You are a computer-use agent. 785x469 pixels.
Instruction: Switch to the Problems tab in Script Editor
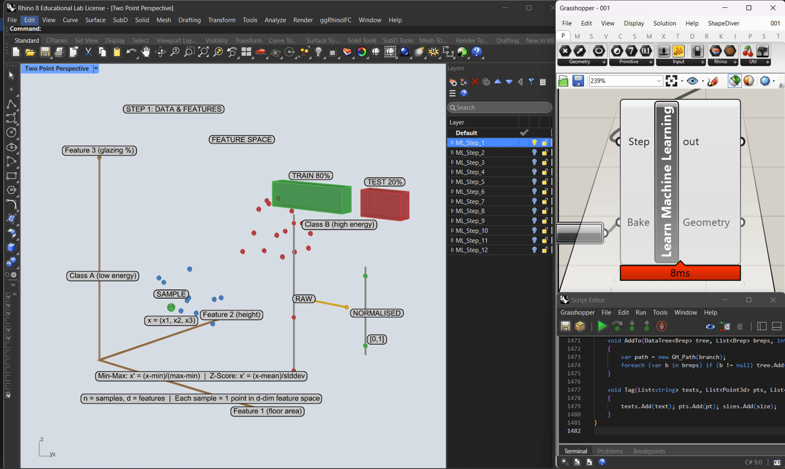[x=610, y=451]
